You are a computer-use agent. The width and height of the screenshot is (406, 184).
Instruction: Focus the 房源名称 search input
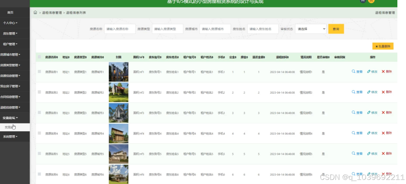coord(120,29)
